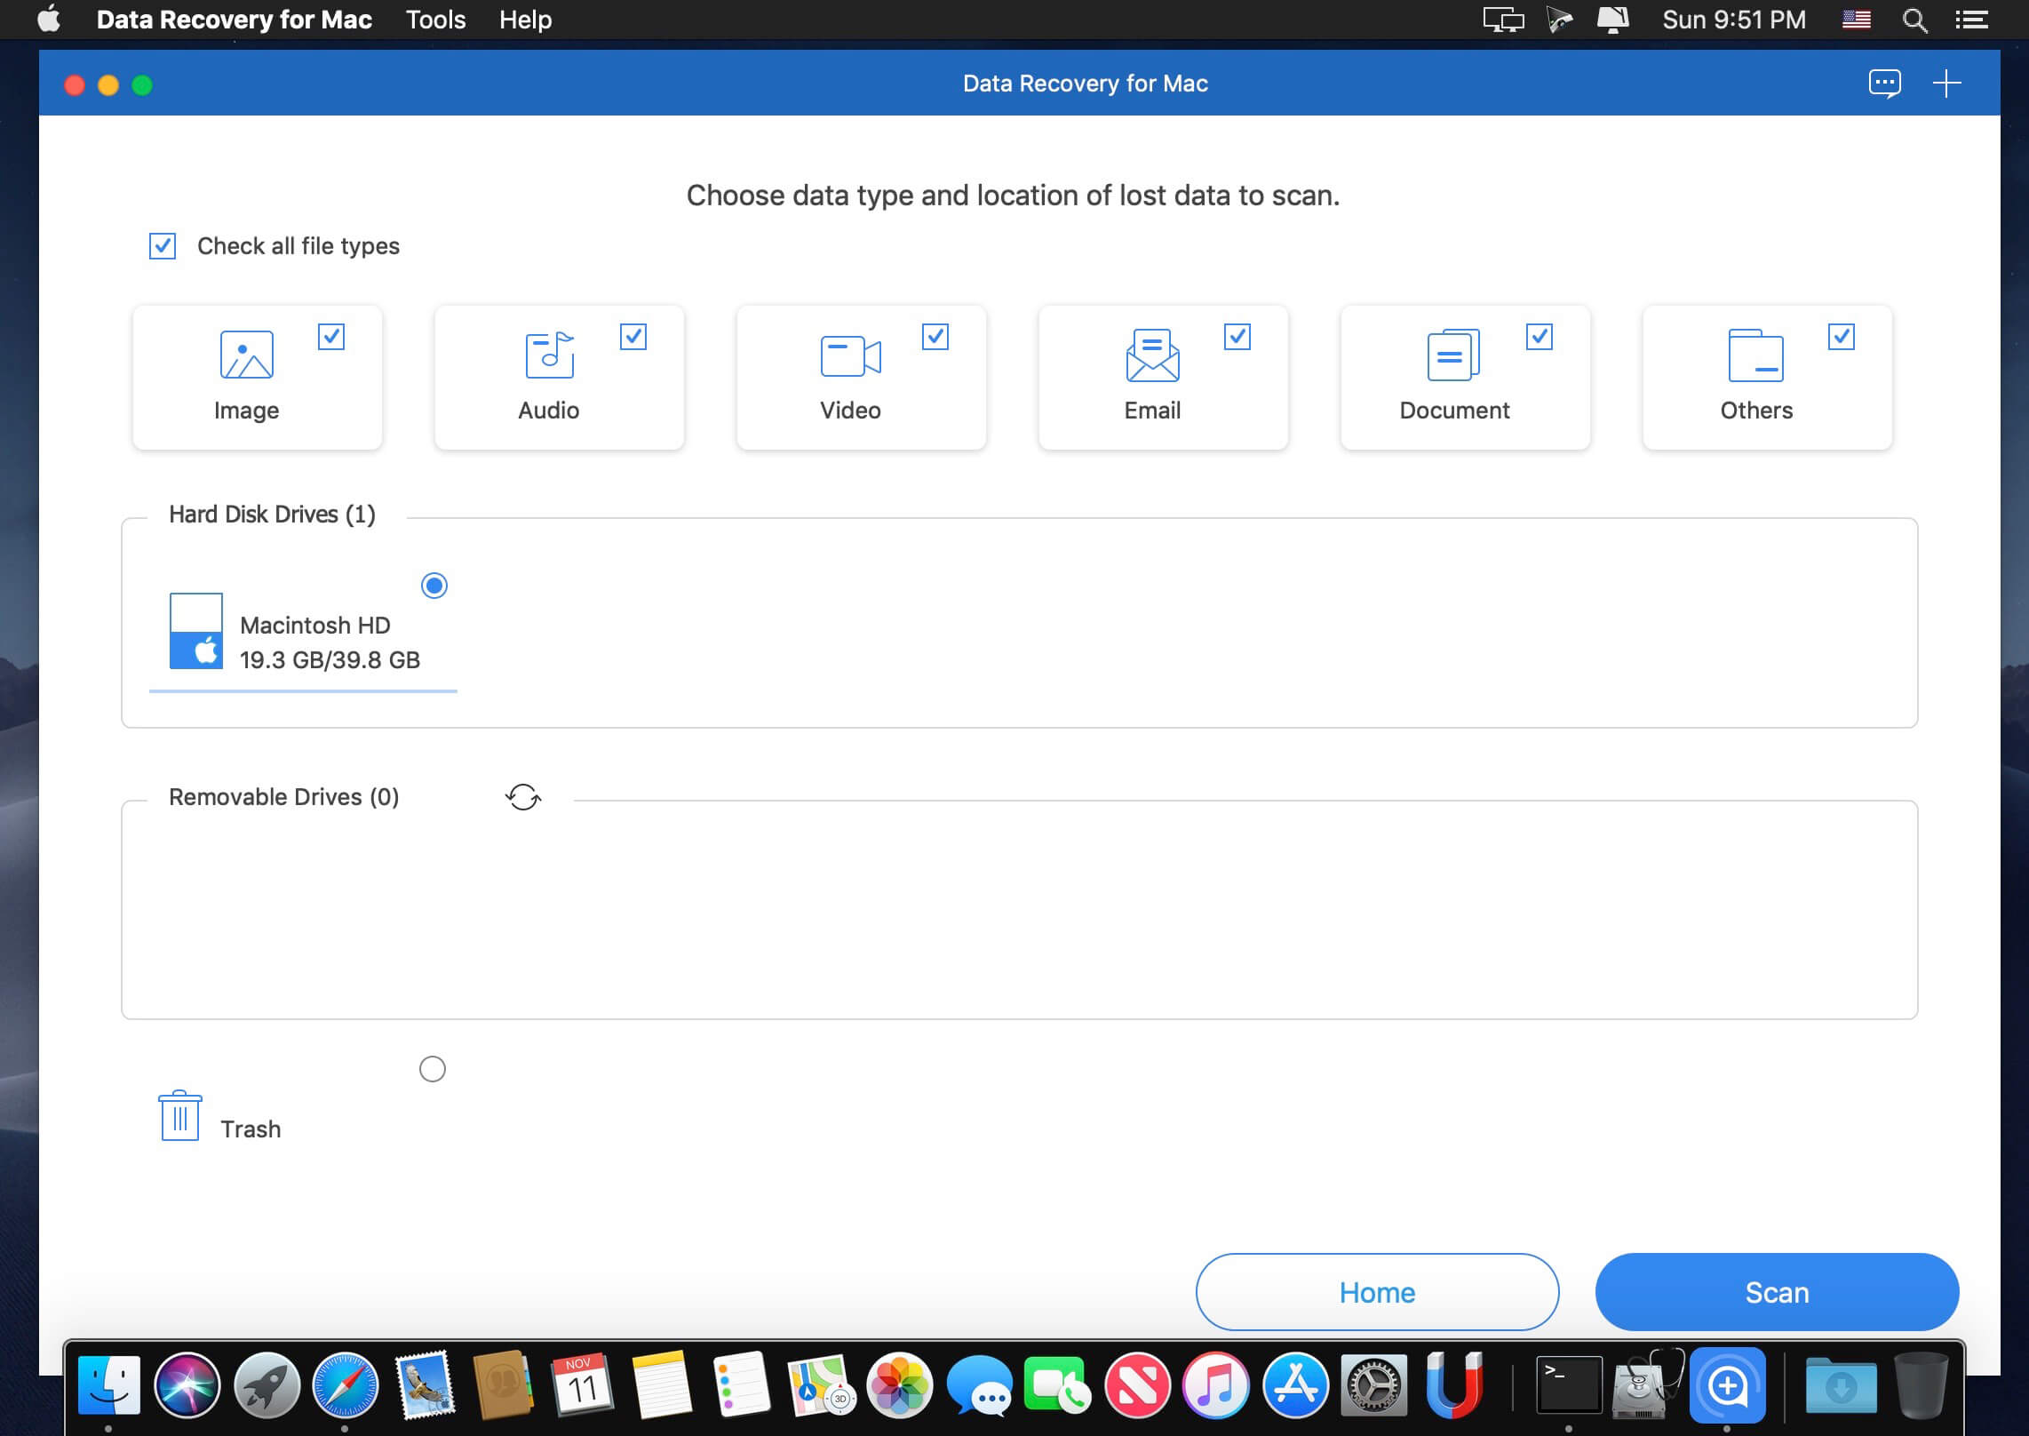Screen dimensions: 2029x1436
Task: Click the Data Recovery app icon in the Dock
Action: pyautogui.click(x=1728, y=1384)
